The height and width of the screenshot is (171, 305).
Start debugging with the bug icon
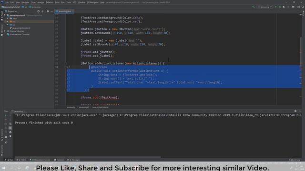click(280, 7)
